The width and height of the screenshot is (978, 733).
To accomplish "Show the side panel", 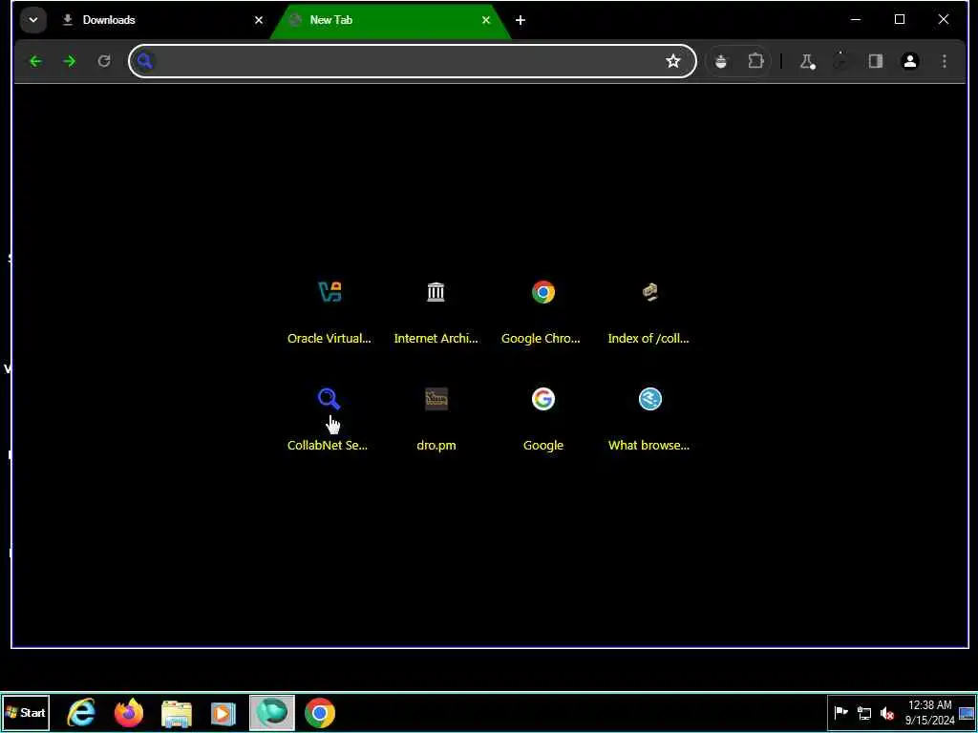I will click(x=876, y=61).
